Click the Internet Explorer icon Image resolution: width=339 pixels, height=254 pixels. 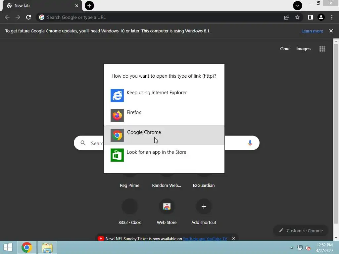tap(117, 96)
